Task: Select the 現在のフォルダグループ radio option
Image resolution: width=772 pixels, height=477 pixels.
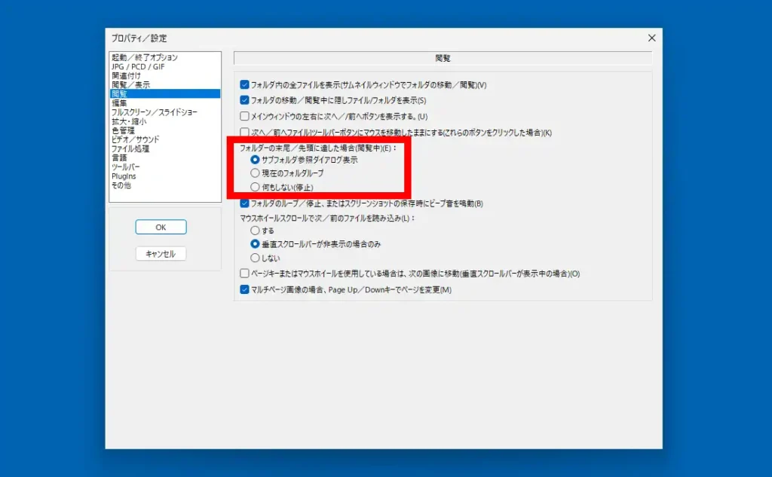Action: point(256,173)
